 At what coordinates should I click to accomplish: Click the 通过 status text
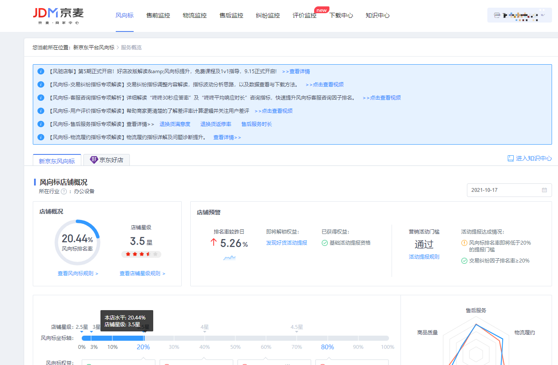point(424,244)
